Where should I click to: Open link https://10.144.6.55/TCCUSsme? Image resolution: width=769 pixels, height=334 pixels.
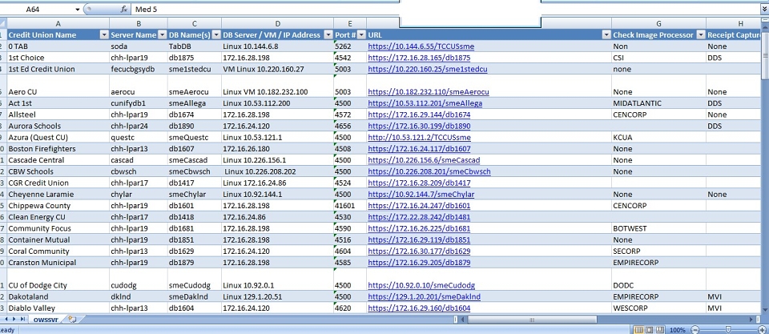point(421,46)
